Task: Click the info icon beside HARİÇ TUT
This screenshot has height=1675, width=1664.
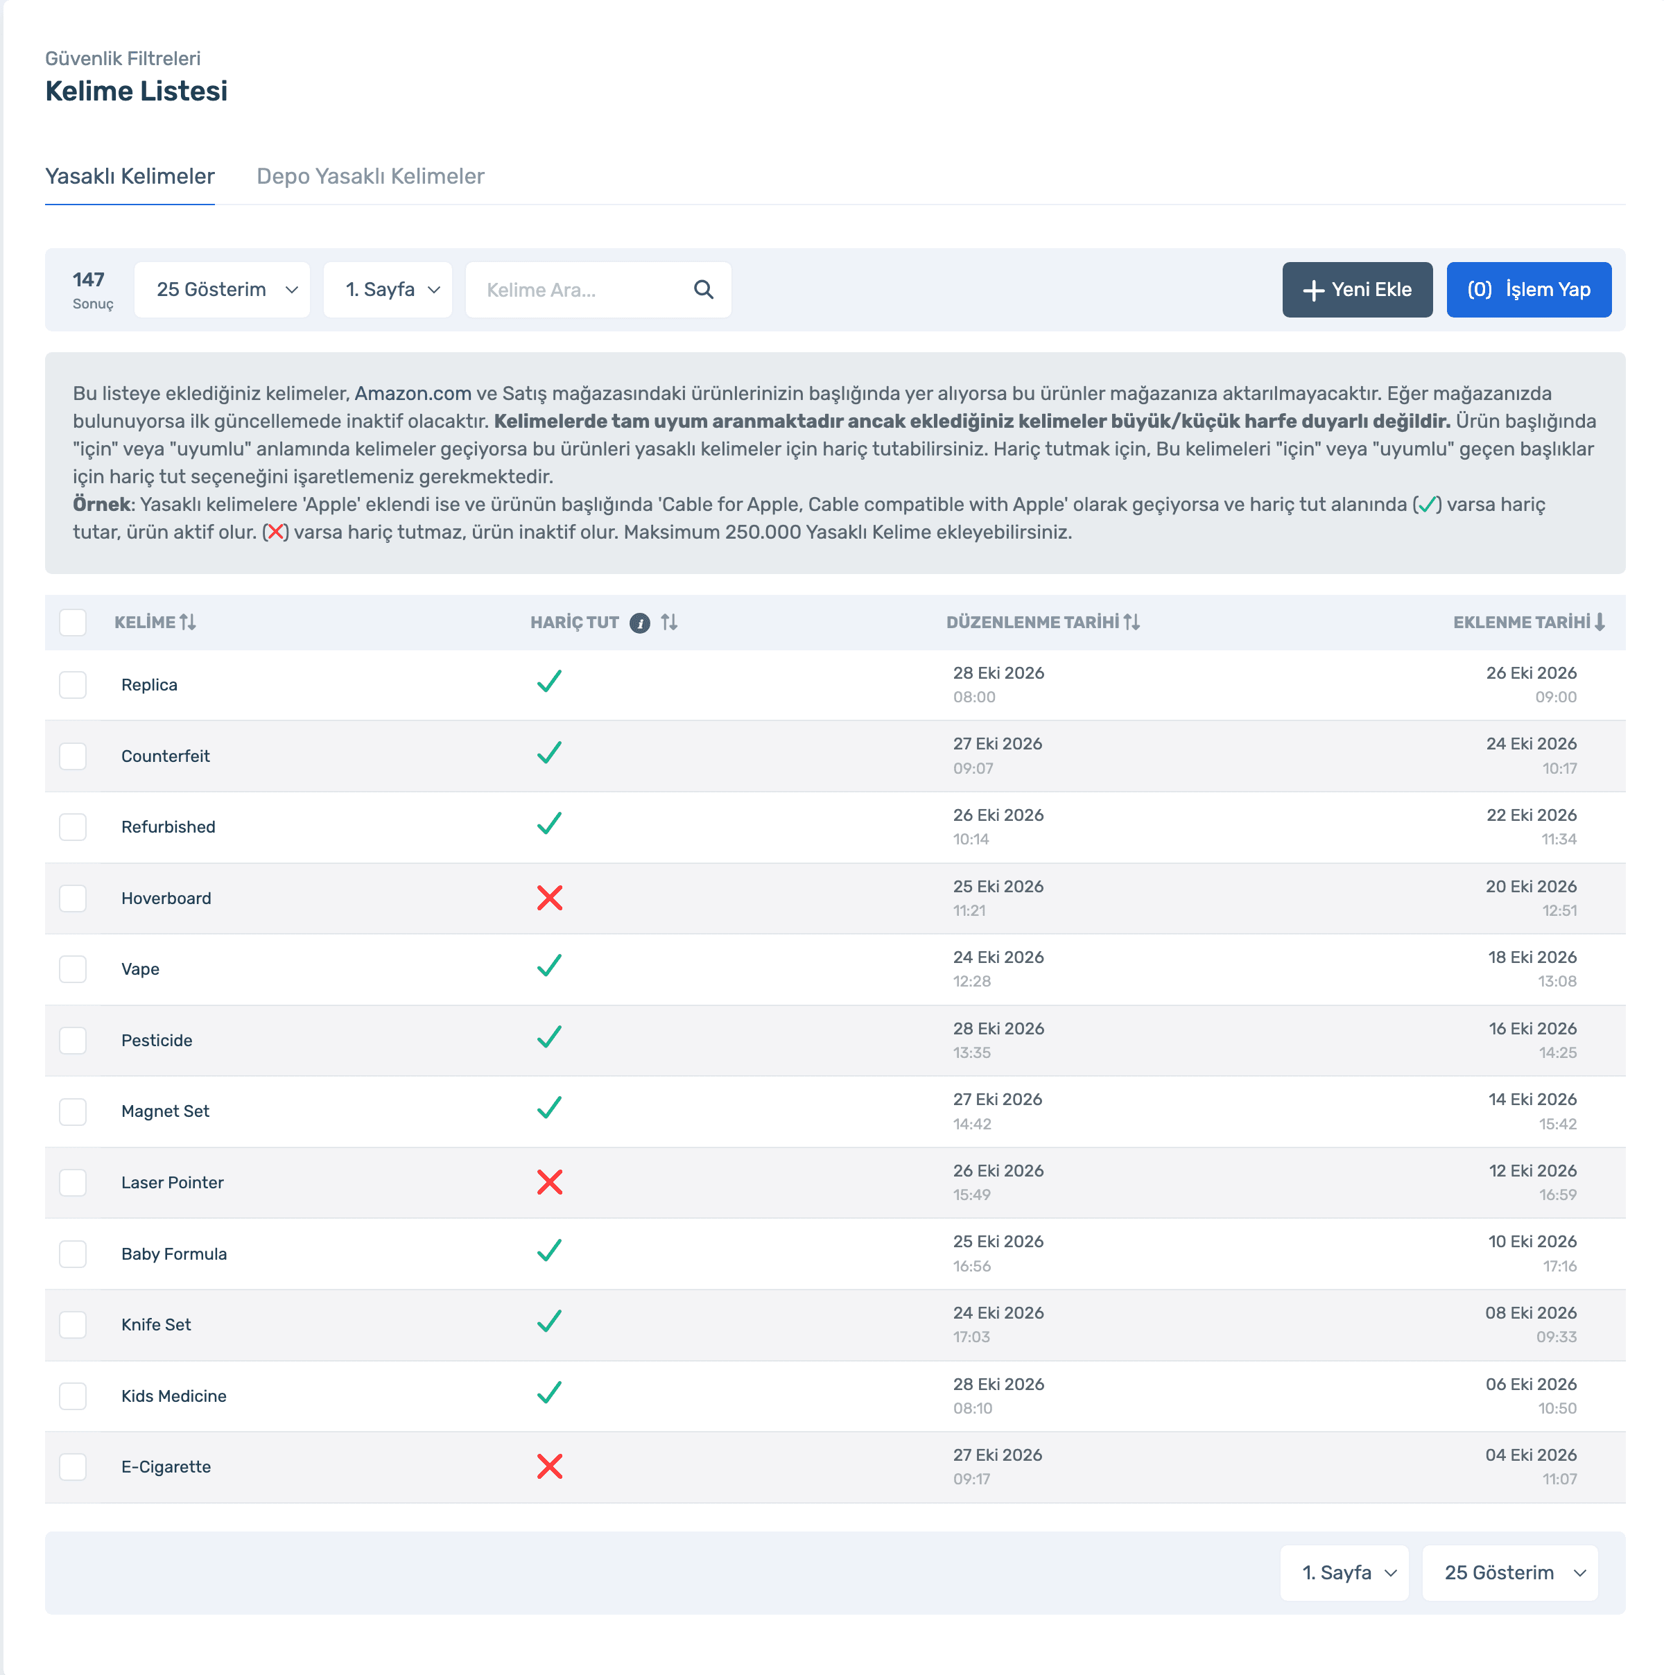Action: [640, 623]
